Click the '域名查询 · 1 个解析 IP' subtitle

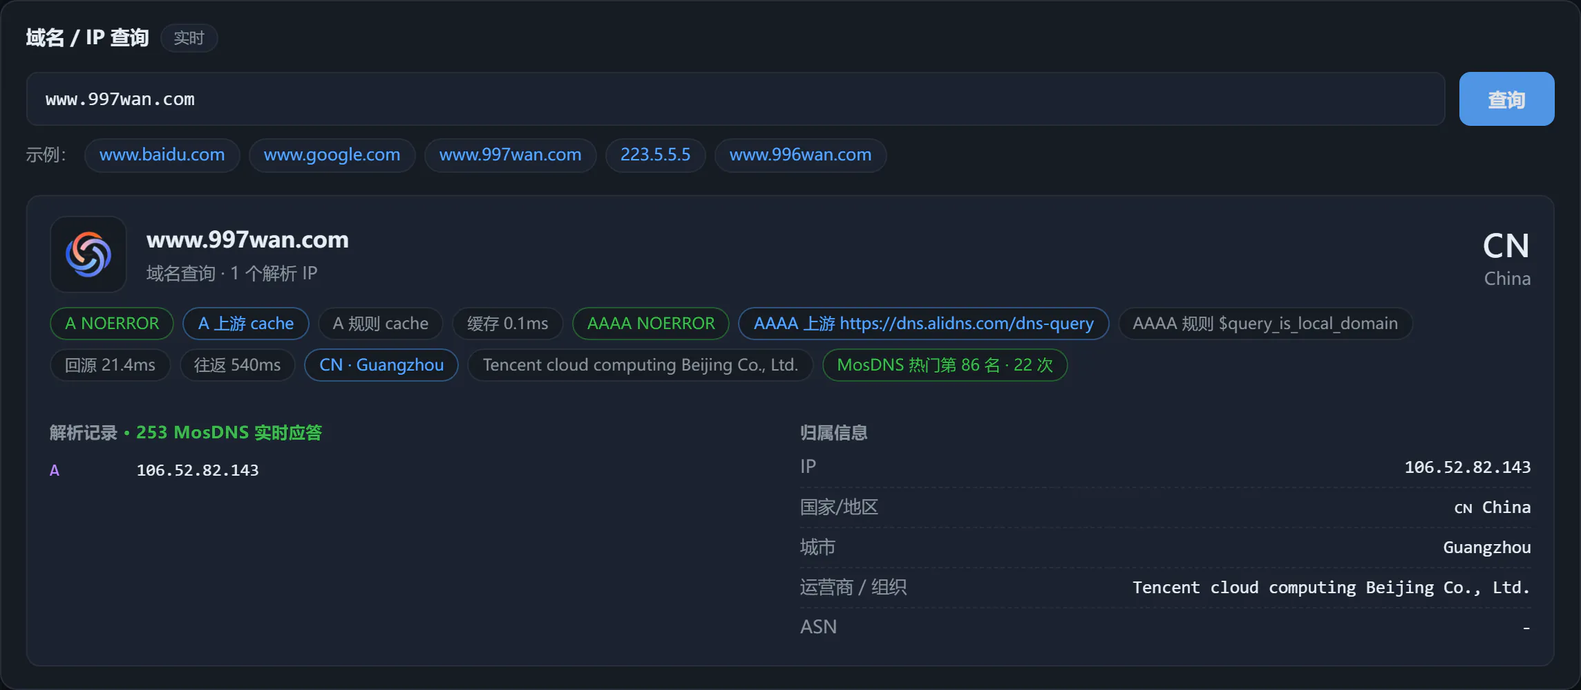[231, 274]
